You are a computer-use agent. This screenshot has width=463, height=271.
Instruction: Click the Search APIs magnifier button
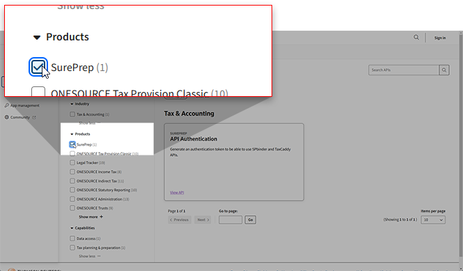click(444, 70)
